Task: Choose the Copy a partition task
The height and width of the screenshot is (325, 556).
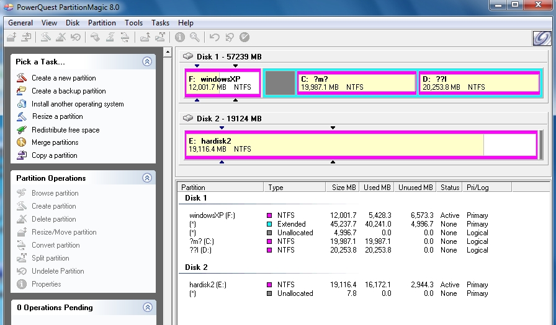Action: click(54, 155)
